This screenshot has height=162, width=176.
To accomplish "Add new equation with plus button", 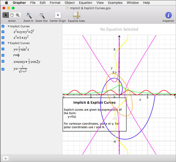I will [x=6, y=158].
